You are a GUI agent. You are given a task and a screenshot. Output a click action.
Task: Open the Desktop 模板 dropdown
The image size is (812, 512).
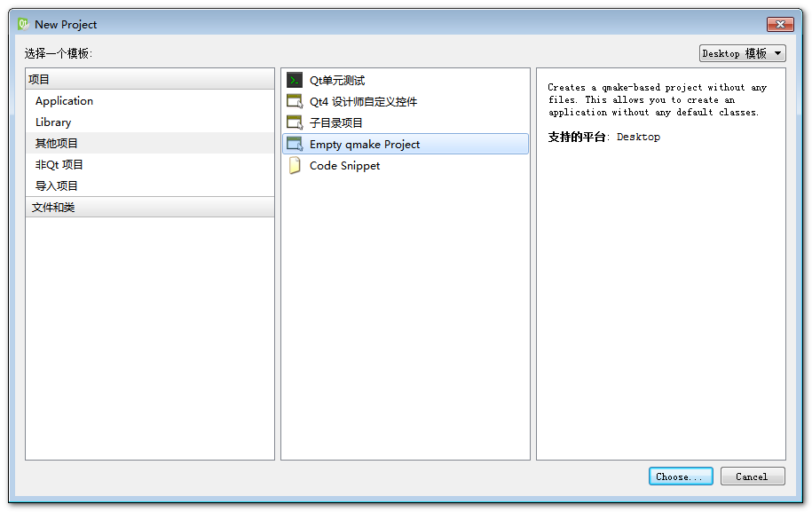tap(742, 53)
